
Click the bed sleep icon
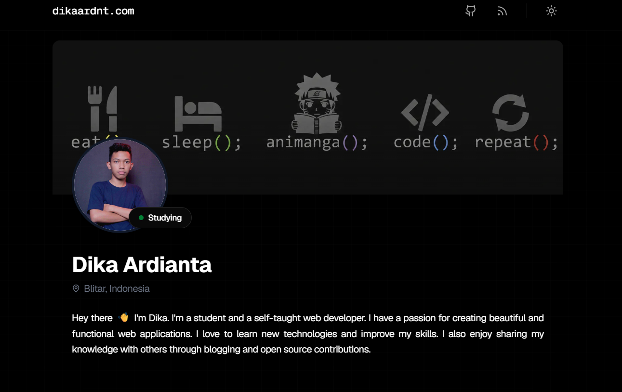(198, 114)
